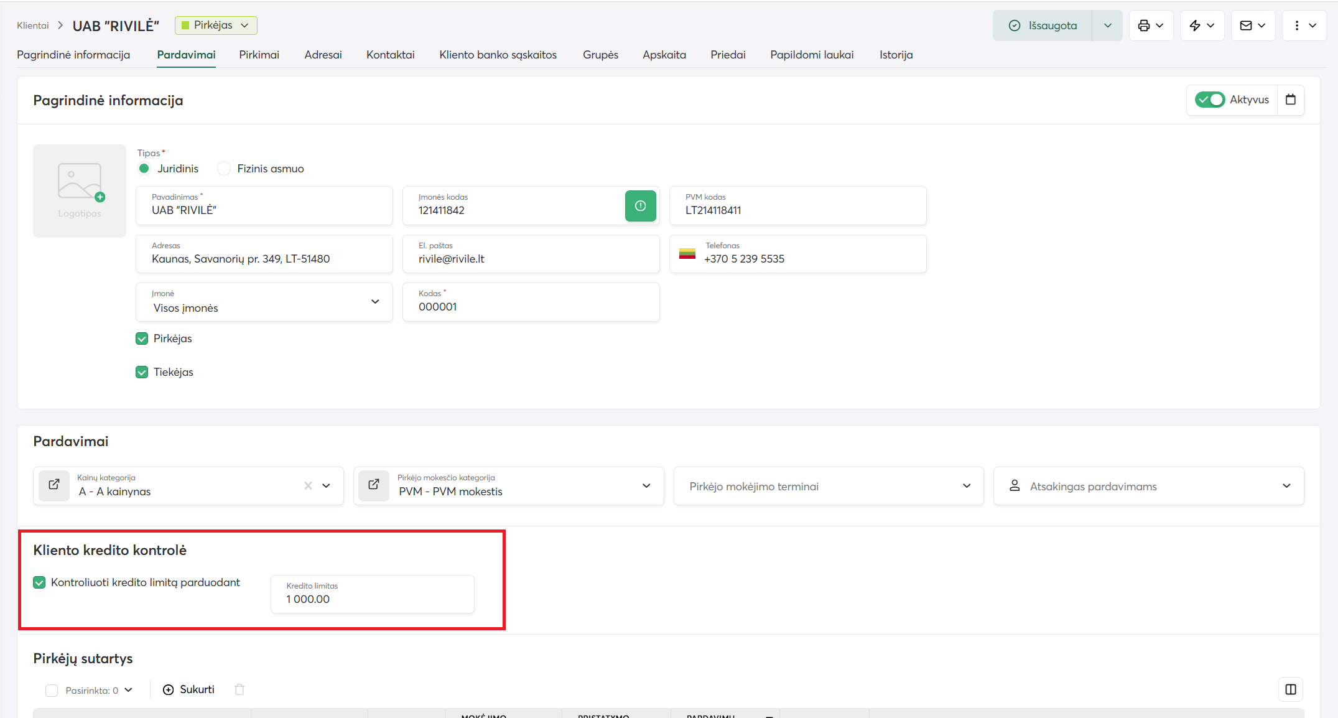
Task: Click the printer icon in top toolbar
Action: tap(1144, 26)
